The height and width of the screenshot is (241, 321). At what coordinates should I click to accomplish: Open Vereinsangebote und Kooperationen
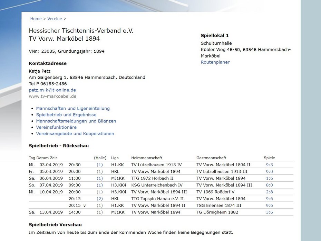click(75, 134)
